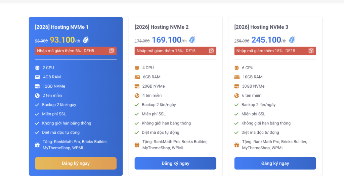This screenshot has height=178, width=344.
Task: Click the gift icon on NVMe 3
Action: [237, 145]
